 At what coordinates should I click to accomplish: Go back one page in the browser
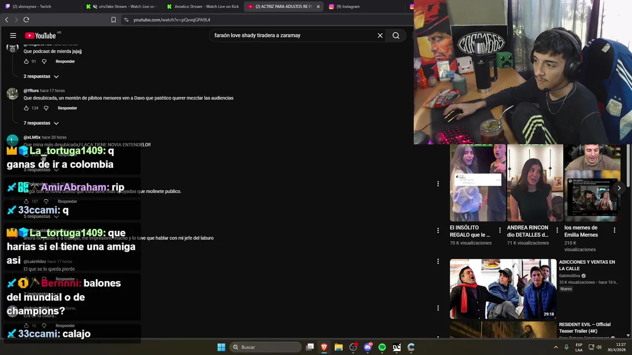[6, 20]
